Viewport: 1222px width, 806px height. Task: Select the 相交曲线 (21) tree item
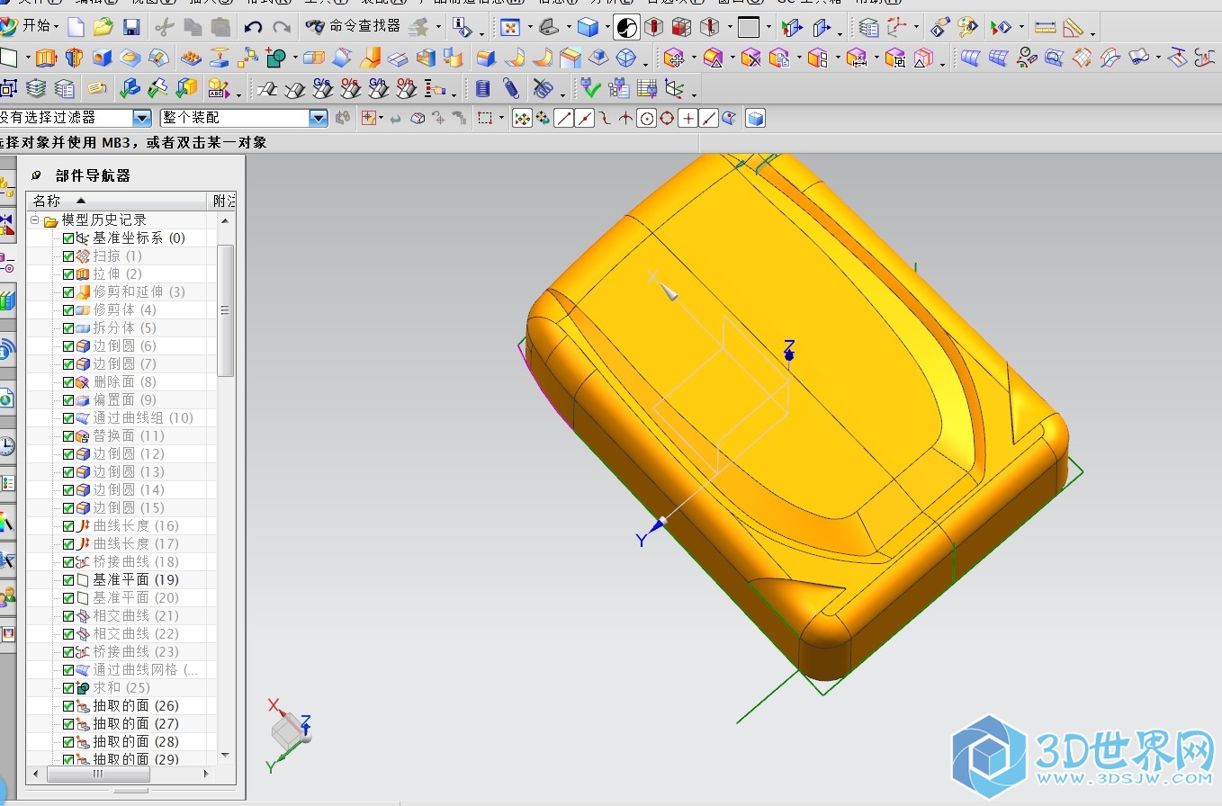pos(136,616)
